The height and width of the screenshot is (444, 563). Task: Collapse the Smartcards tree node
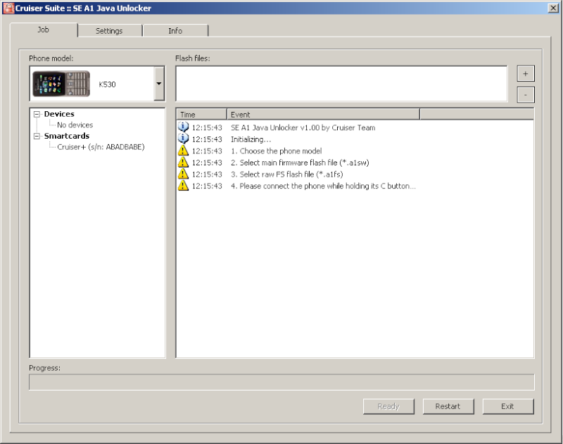[37, 136]
